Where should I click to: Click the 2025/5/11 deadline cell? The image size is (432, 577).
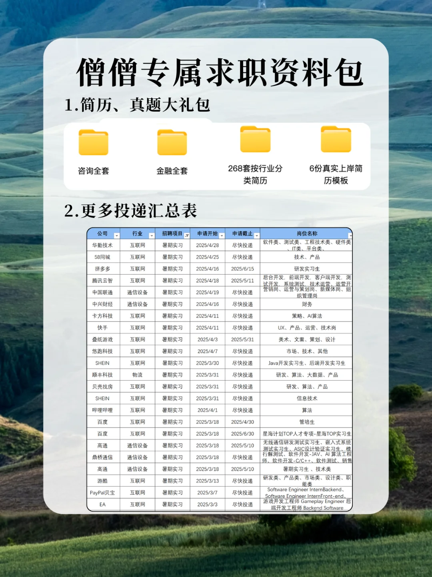pyautogui.click(x=242, y=281)
